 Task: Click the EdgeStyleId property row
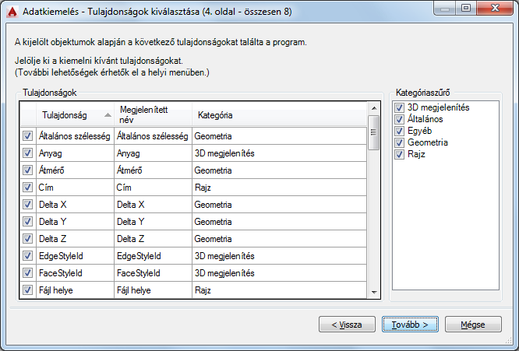click(74, 256)
